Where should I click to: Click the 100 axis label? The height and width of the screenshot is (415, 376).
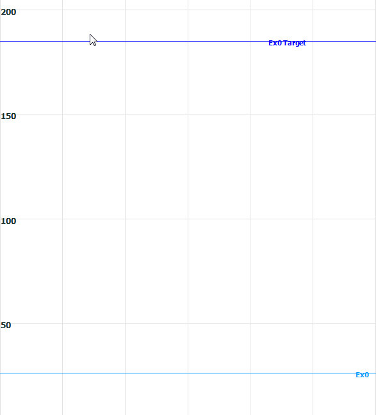(8, 221)
